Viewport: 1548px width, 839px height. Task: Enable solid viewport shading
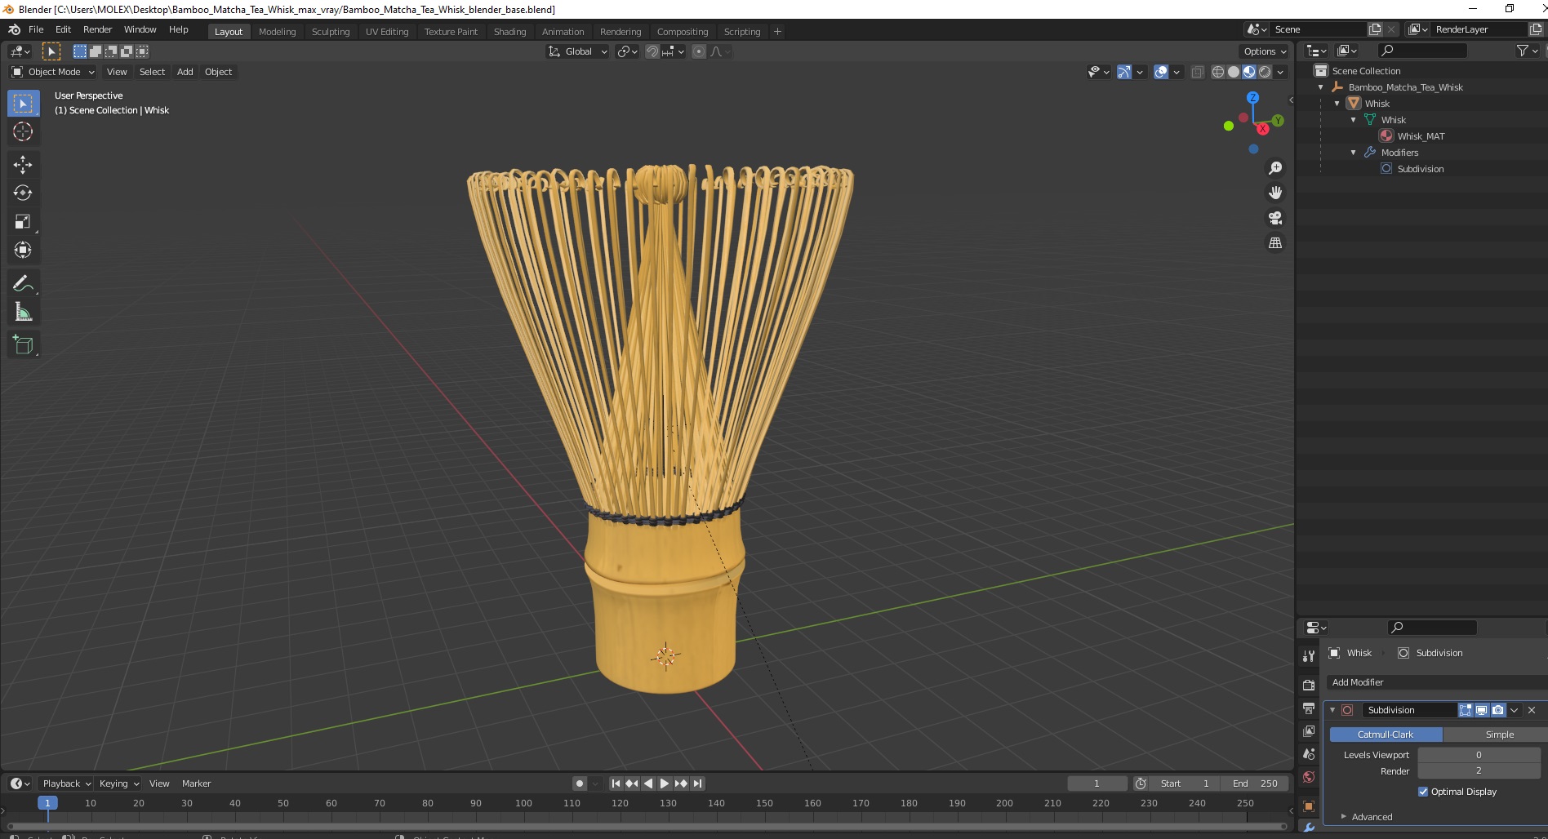coord(1233,72)
